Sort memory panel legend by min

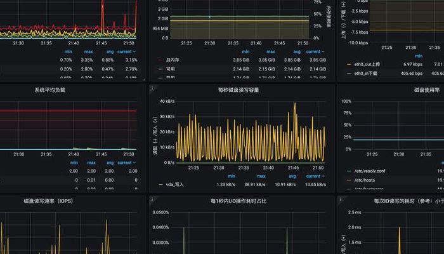pos(245,51)
